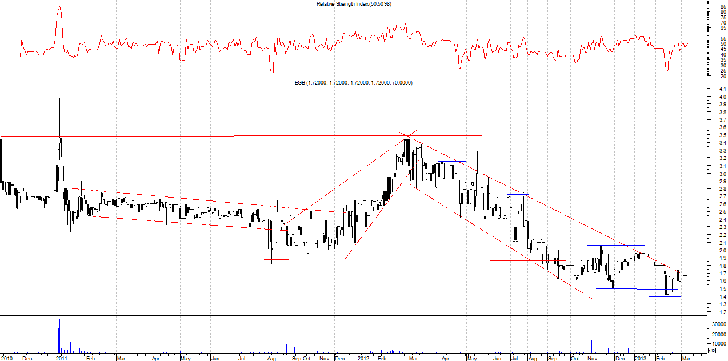Screen dimensions: 728x361
Task: Click the 1.2 label on the price axis
Action: pyautogui.click(x=722, y=312)
